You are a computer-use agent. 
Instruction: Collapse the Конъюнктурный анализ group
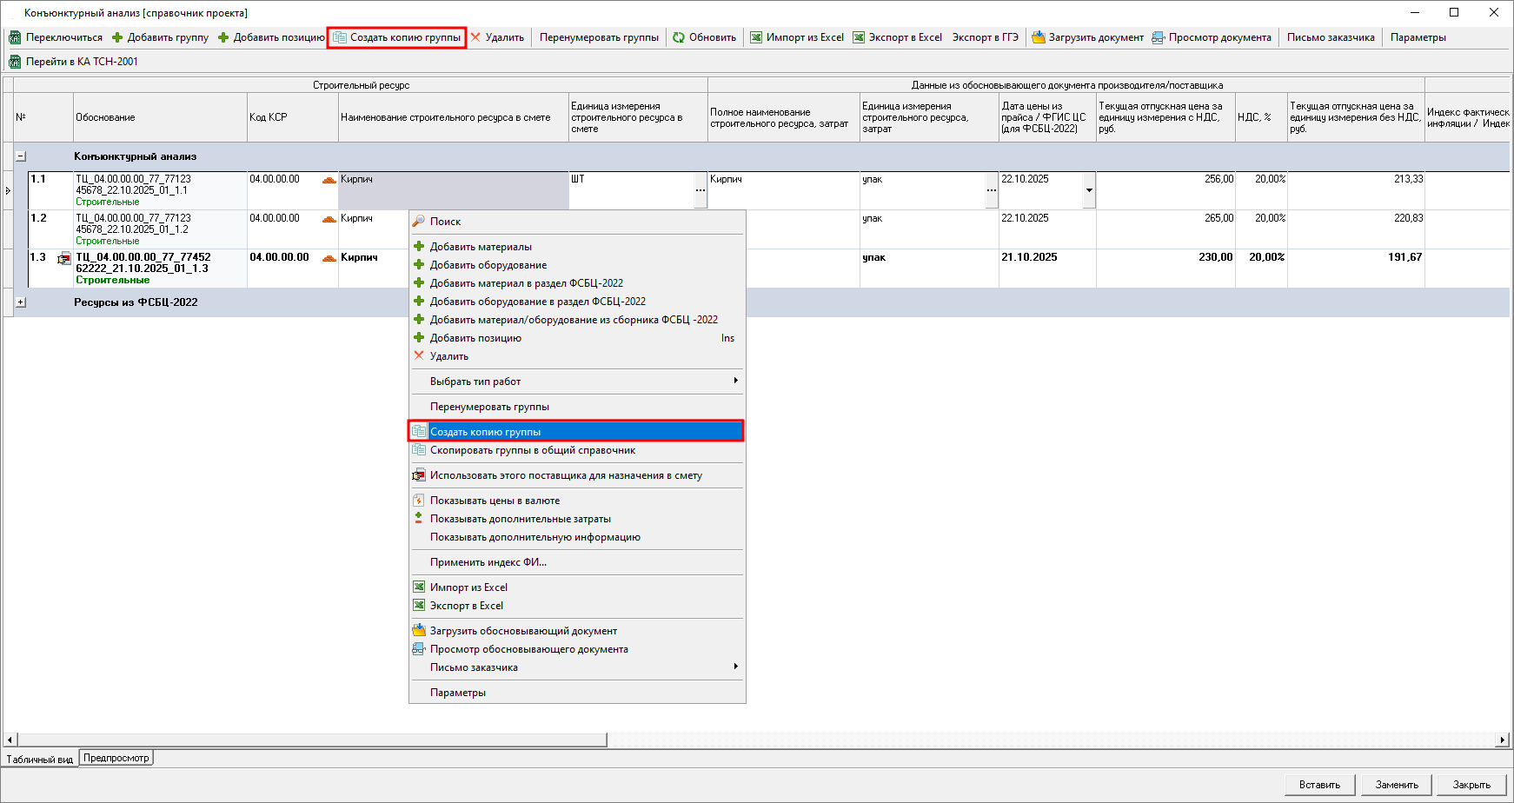click(x=21, y=156)
